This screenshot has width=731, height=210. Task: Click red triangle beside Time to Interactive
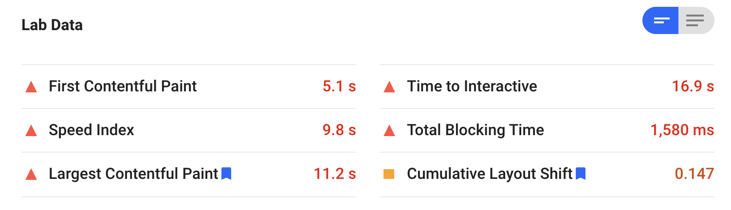click(x=389, y=87)
